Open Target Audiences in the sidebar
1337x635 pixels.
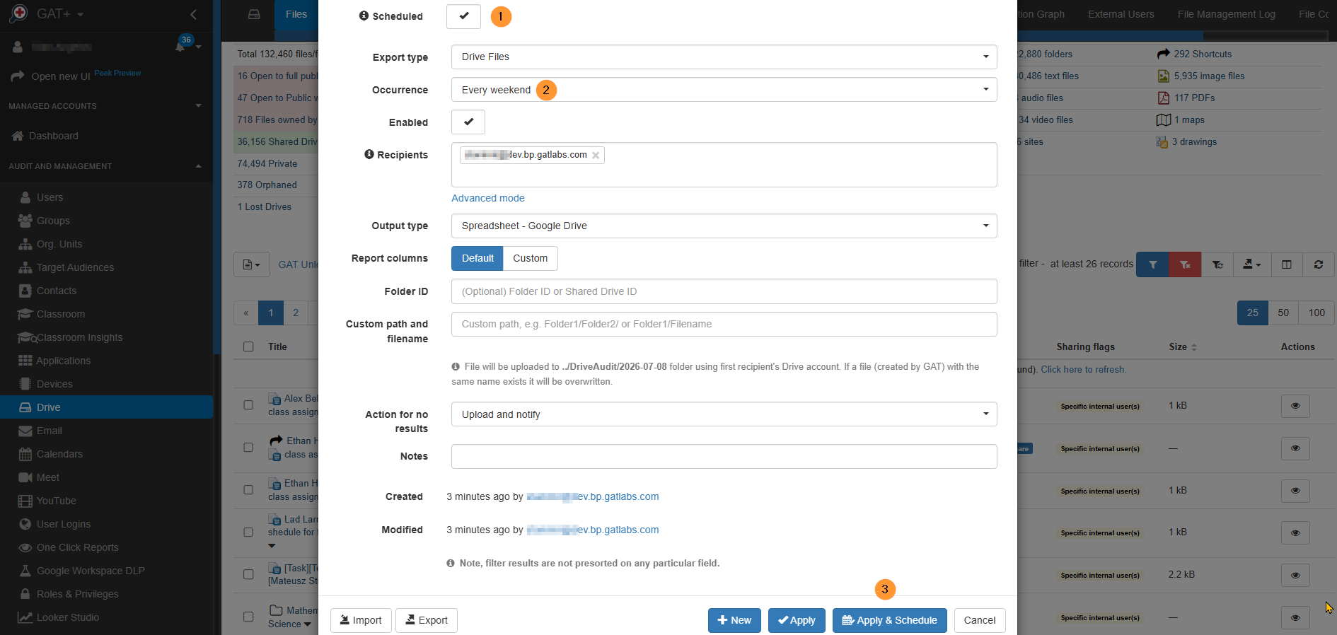(x=75, y=267)
